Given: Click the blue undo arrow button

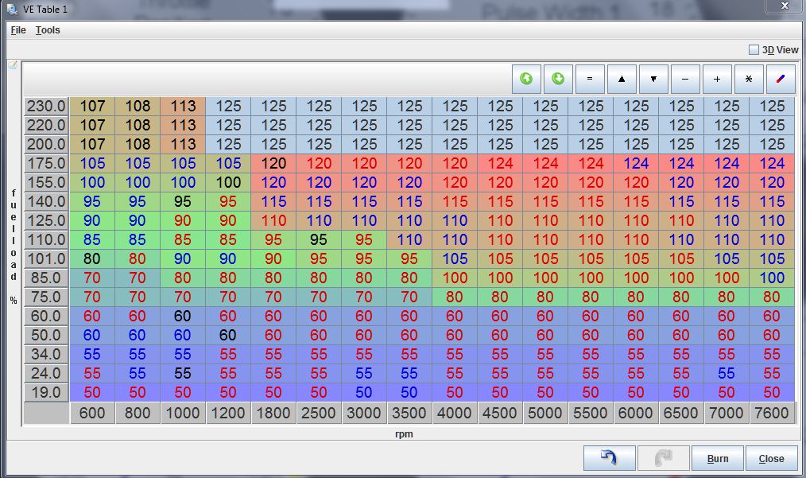Looking at the screenshot, I should point(609,458).
